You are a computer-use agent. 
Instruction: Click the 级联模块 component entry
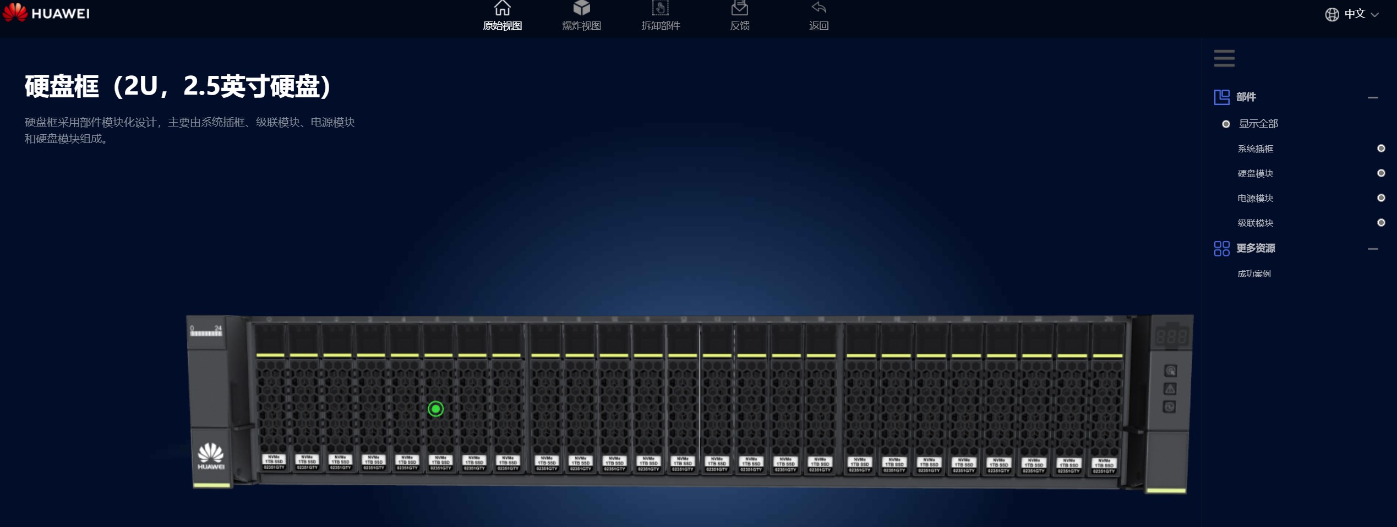tap(1255, 223)
